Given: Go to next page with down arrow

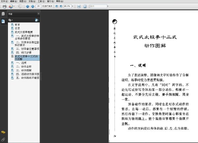Looking at the screenshot, I should pyautogui.click(x=33, y=6).
